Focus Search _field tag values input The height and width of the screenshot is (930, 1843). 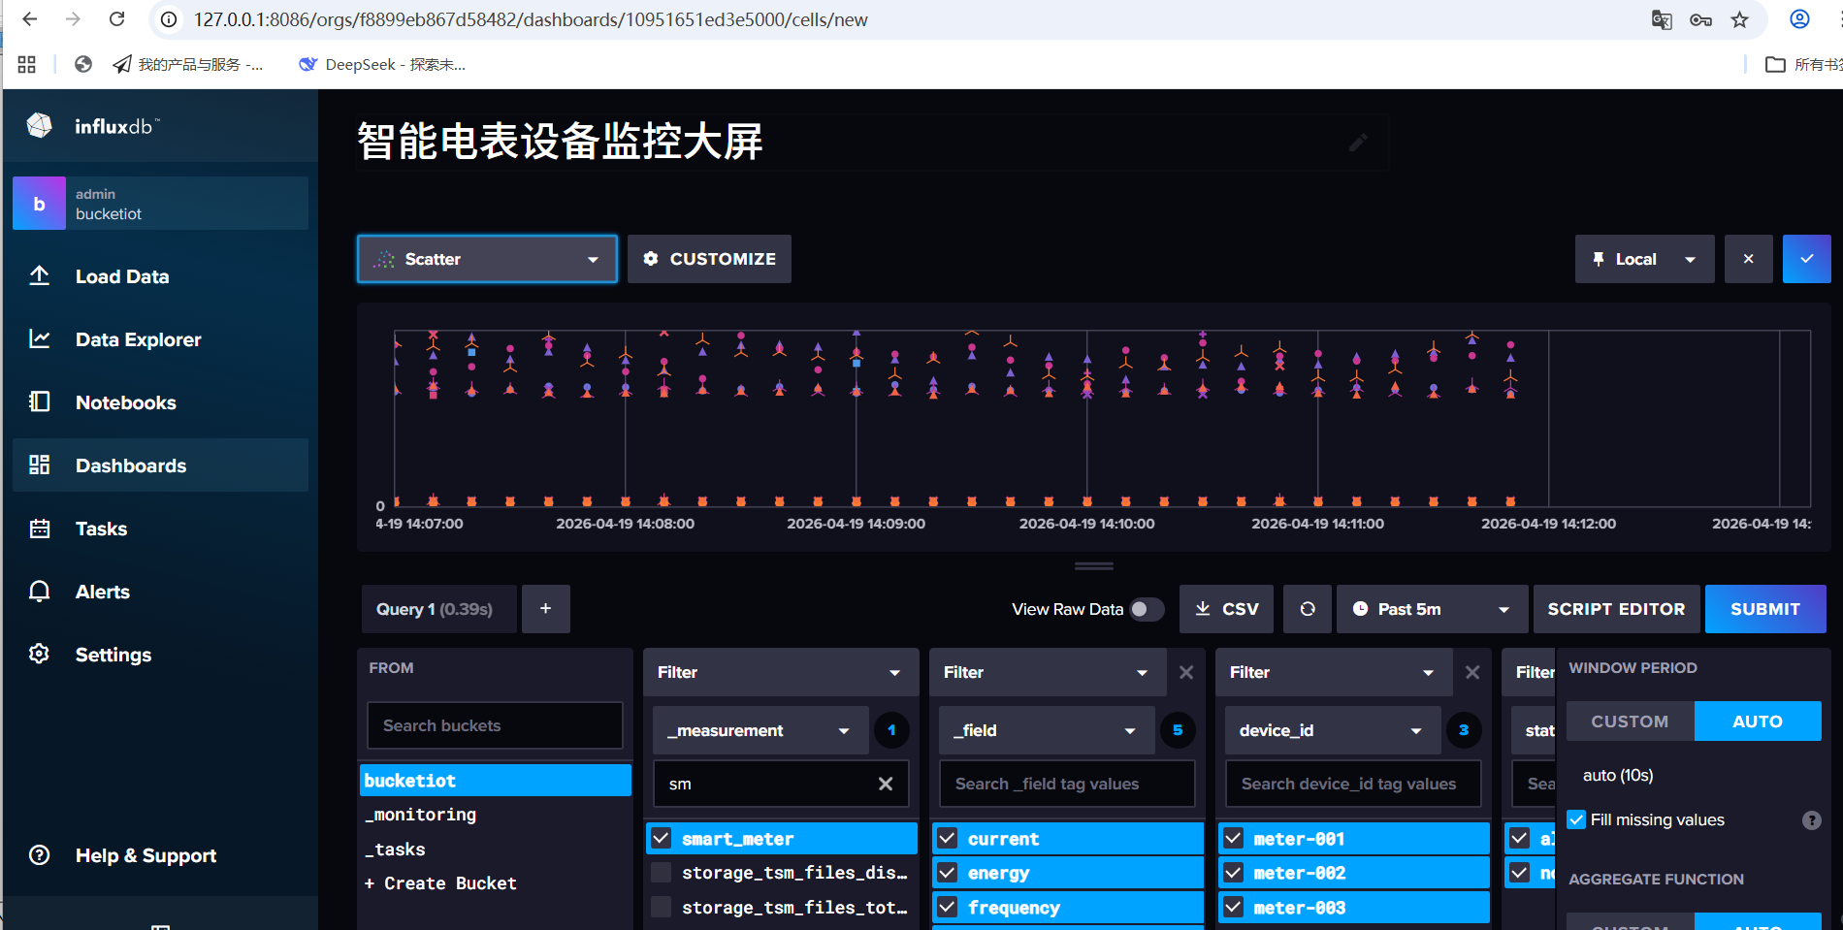[x=1067, y=784]
